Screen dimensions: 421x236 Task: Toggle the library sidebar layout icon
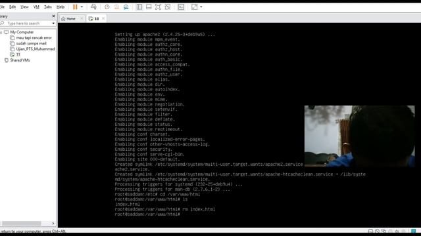click(x=139, y=7)
